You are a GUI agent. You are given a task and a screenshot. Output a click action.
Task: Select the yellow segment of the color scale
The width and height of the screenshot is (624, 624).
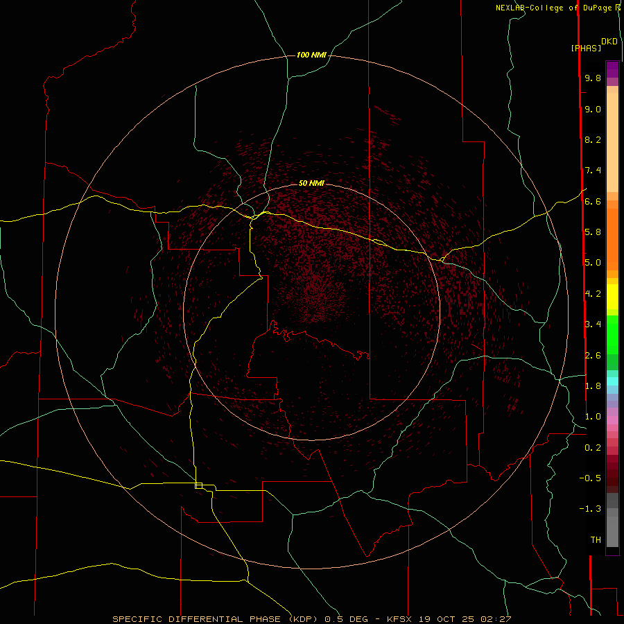tap(612, 297)
